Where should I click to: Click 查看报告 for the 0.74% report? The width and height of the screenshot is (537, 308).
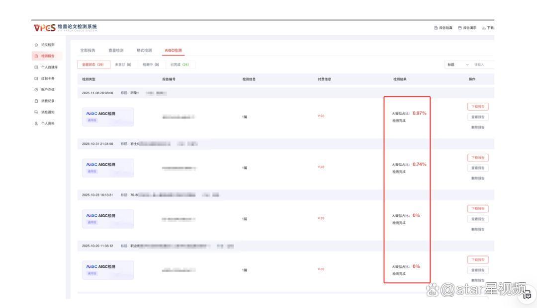click(477, 168)
